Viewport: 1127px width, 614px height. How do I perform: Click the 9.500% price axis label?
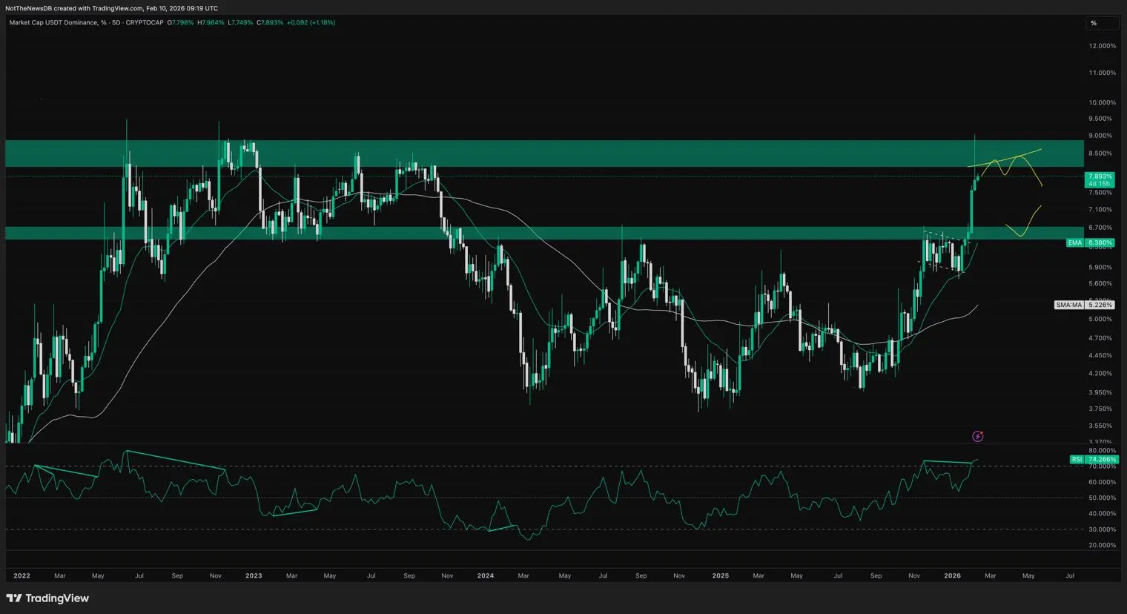[x=1100, y=119]
